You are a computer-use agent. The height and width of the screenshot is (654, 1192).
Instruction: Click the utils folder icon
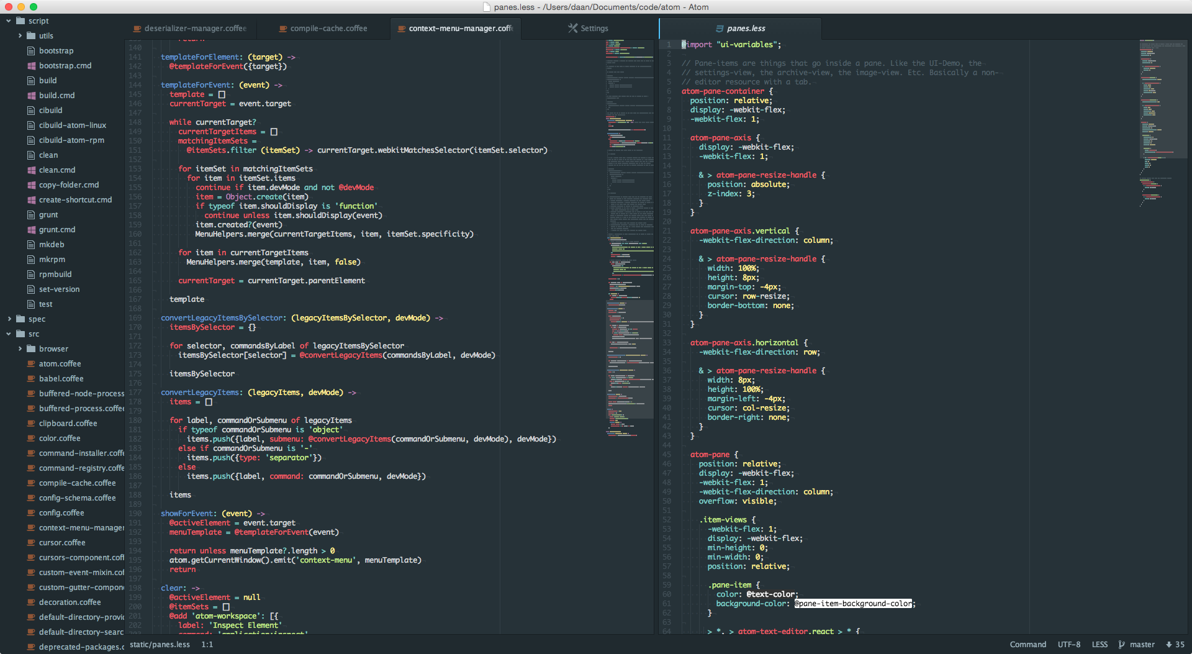pyautogui.click(x=31, y=36)
